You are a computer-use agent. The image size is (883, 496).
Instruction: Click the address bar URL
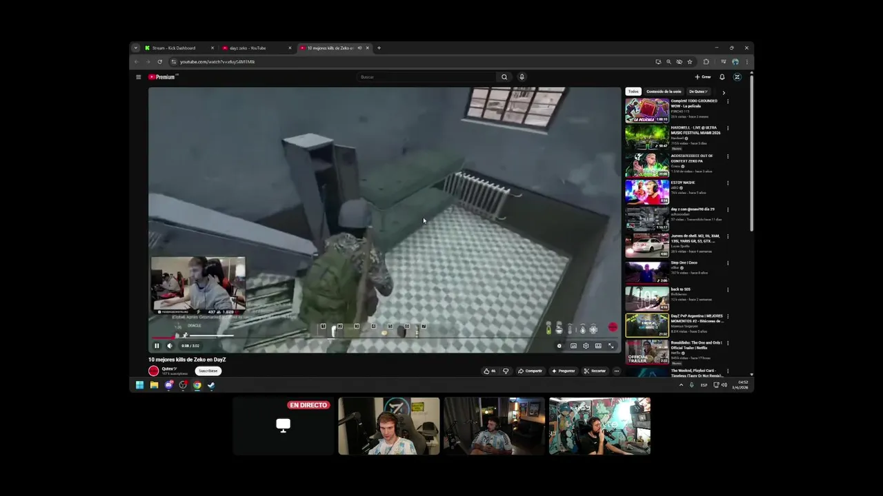[217, 62]
